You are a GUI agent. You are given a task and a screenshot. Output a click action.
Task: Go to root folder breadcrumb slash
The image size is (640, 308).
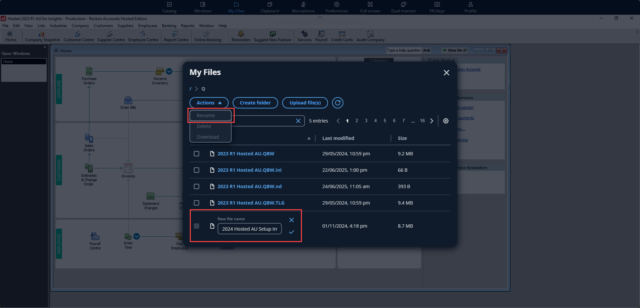pos(190,89)
